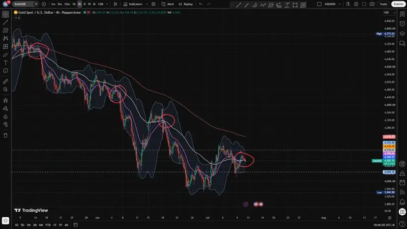
Task: Select horizontal lines tool in favorites toolbar
Action: [271, 5]
